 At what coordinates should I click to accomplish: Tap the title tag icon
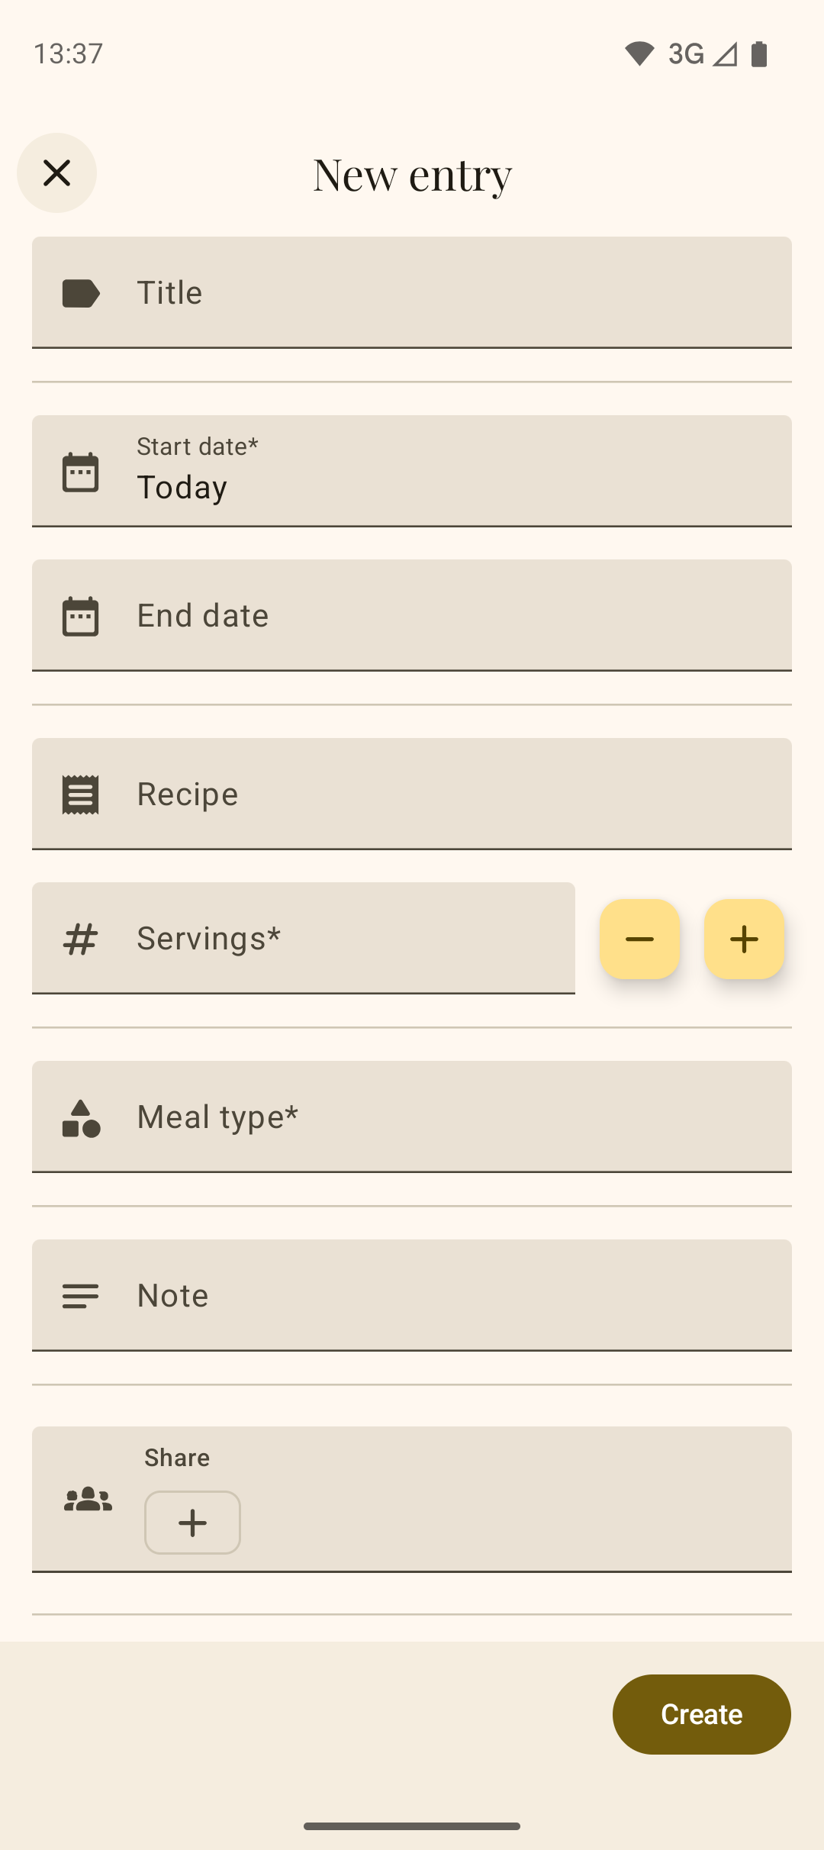pos(80,293)
